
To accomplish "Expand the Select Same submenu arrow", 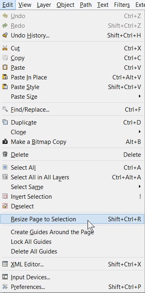I will [x=140, y=187].
